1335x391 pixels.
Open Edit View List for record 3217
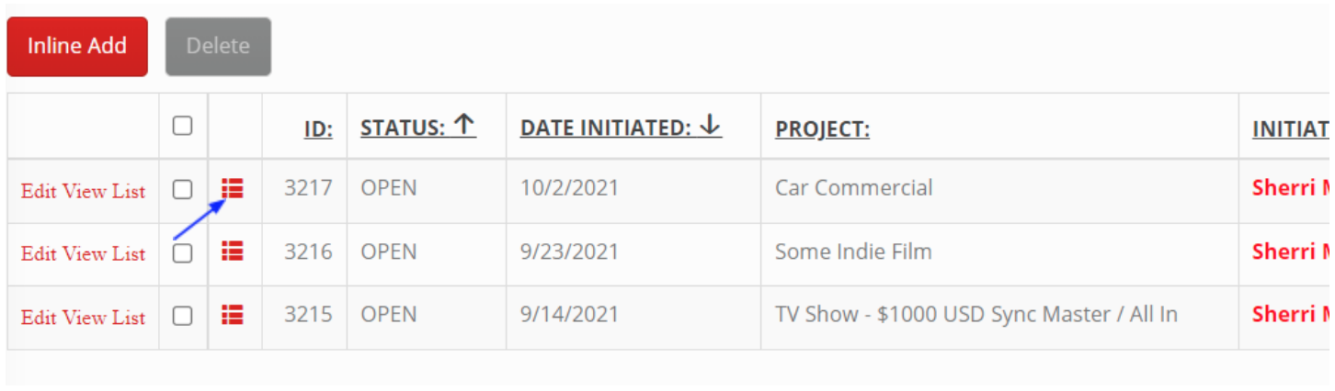[84, 191]
